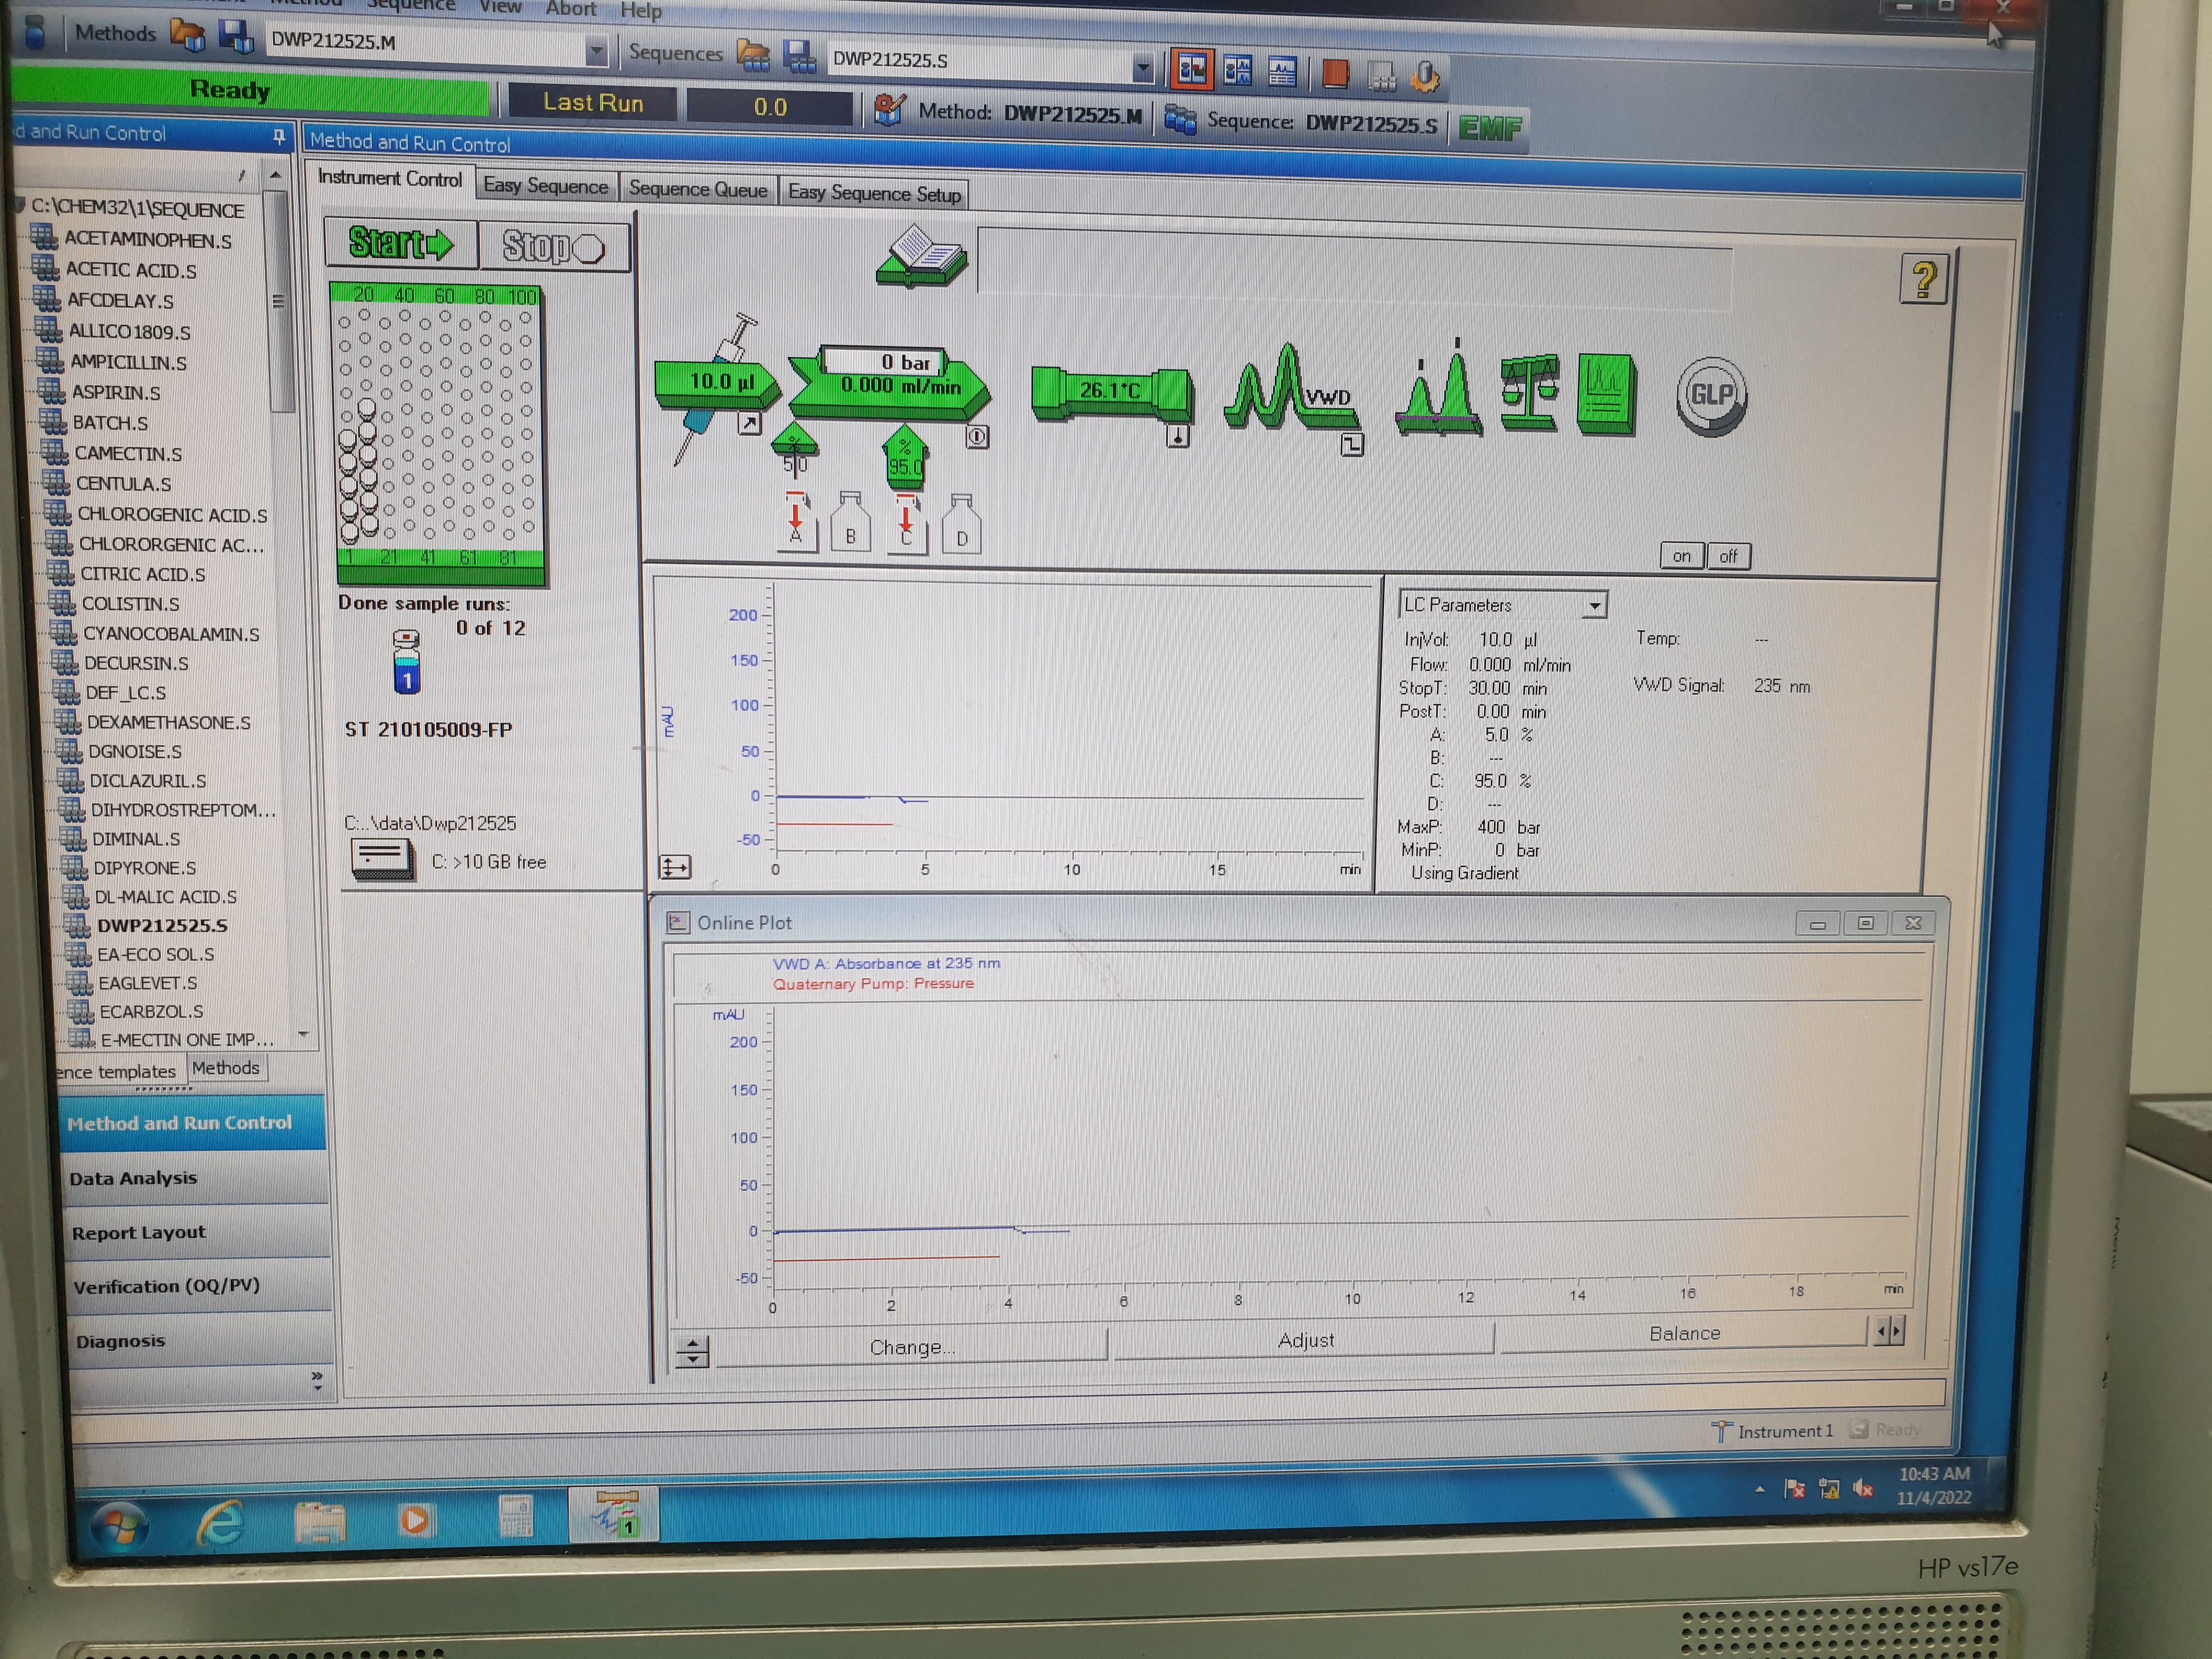Expand the Sequences file dropdown
This screenshot has width=2212, height=1659.
(x=1142, y=68)
